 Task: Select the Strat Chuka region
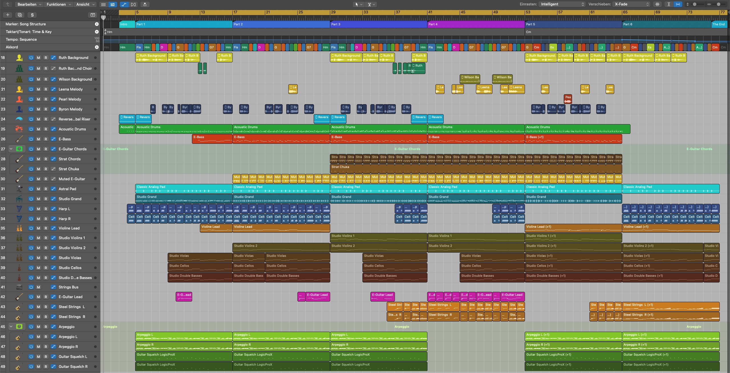tap(476, 169)
